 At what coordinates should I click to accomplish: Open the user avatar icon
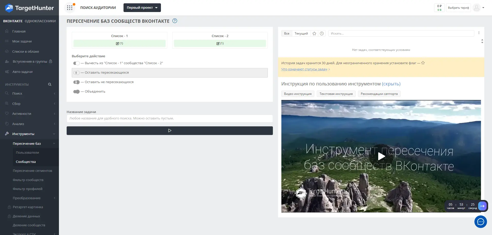pyautogui.click(x=477, y=8)
